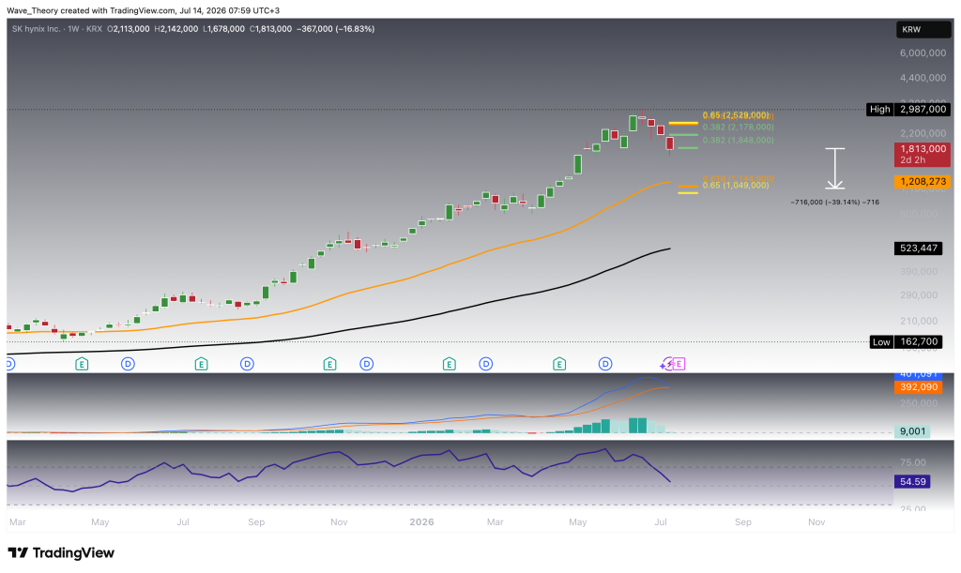Click the earnings E marker nearest Nov 2025
Viewport: 961px width, 573px height.
(329, 364)
